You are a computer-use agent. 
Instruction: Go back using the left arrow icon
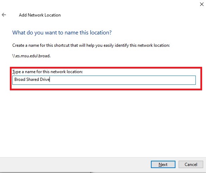(x=4, y=15)
